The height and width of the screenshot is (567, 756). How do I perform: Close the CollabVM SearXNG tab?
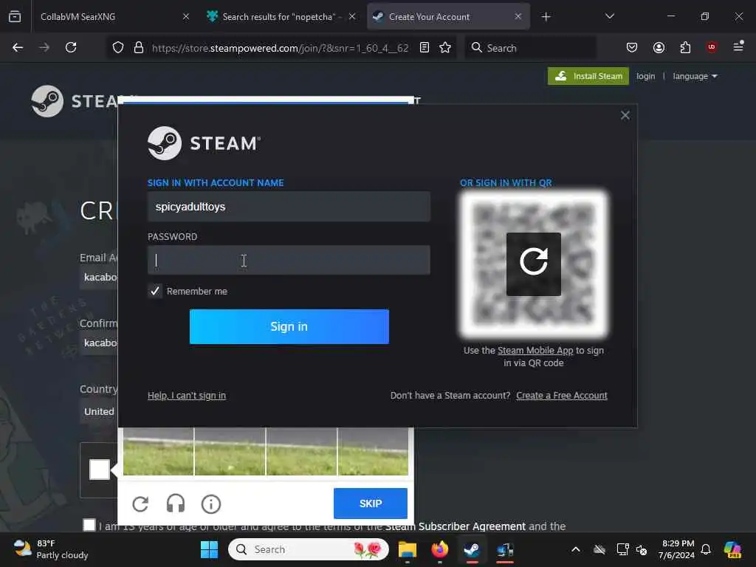[186, 16]
